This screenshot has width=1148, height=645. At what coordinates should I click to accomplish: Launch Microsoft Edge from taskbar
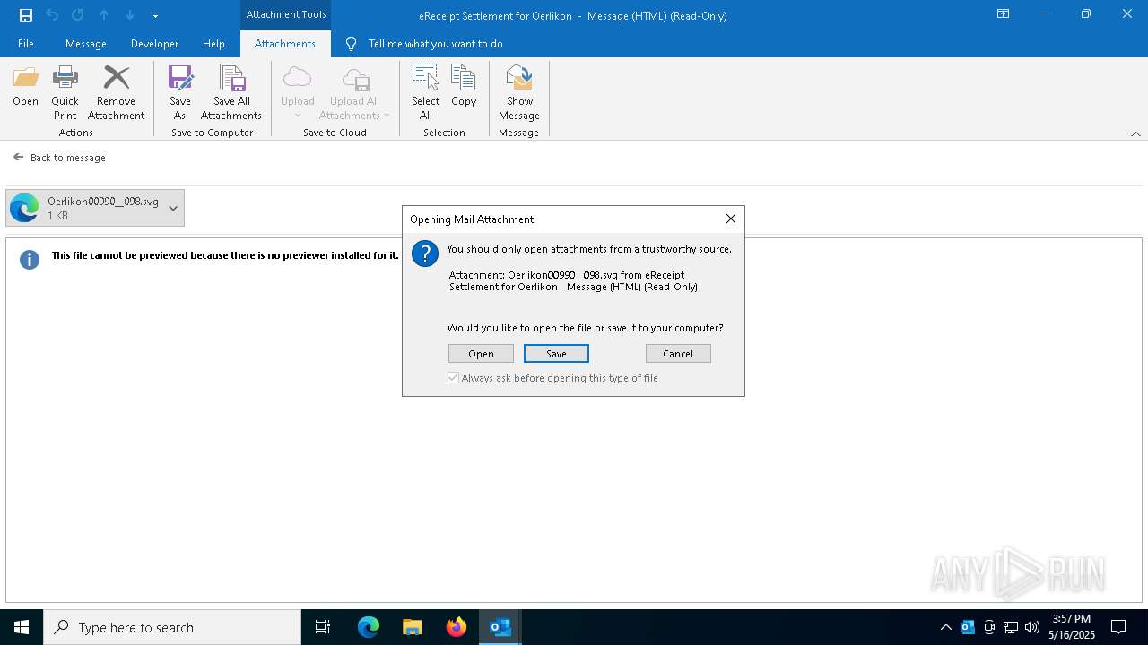[x=369, y=627]
